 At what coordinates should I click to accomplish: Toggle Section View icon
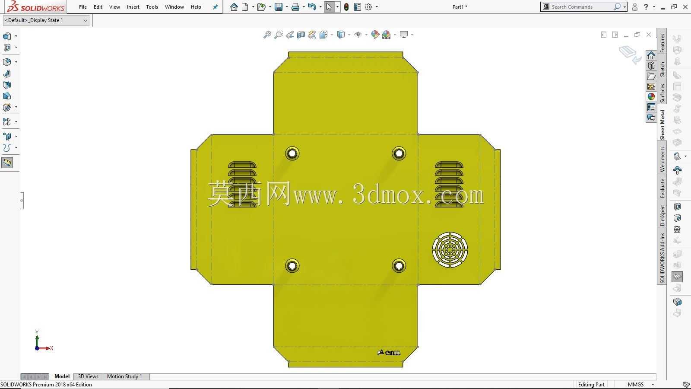301,35
